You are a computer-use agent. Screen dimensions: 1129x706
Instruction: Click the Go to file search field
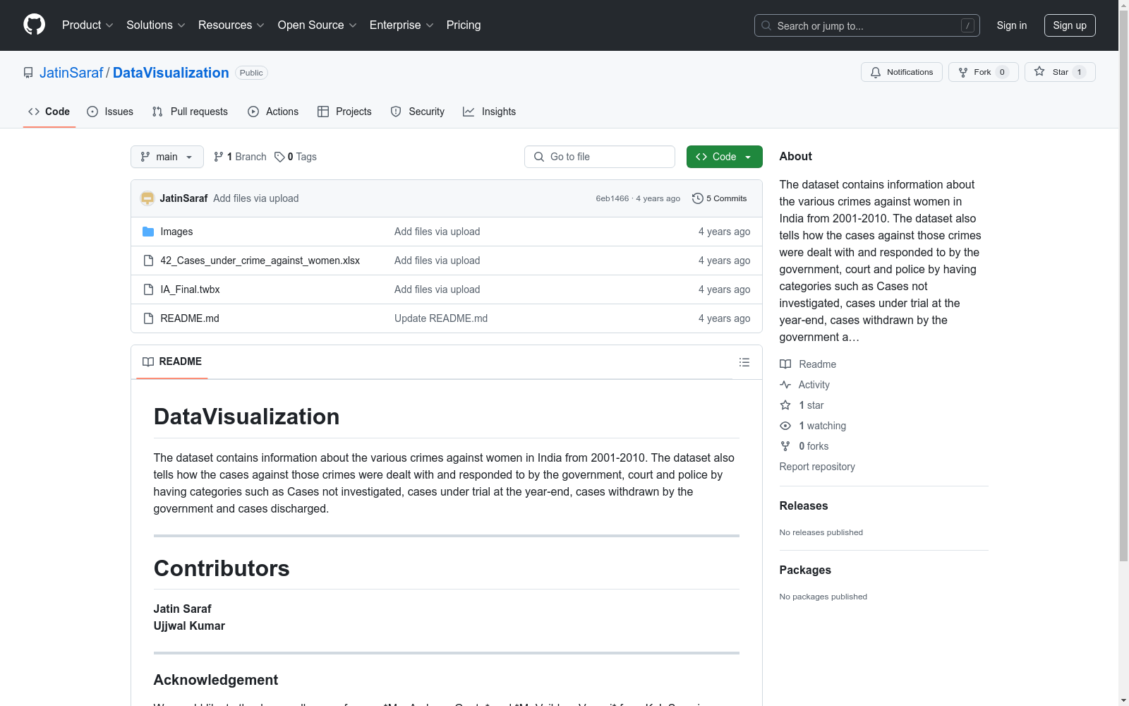click(x=600, y=157)
